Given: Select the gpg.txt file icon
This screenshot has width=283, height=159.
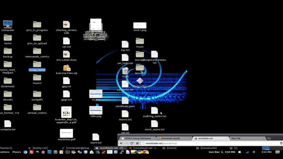Looking at the screenshot, I should 66,81.
